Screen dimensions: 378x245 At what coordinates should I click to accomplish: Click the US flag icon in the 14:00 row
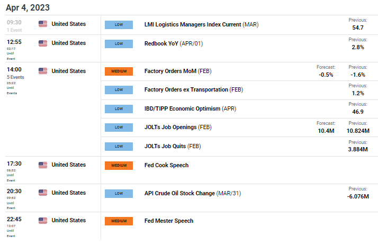pyautogui.click(x=43, y=71)
